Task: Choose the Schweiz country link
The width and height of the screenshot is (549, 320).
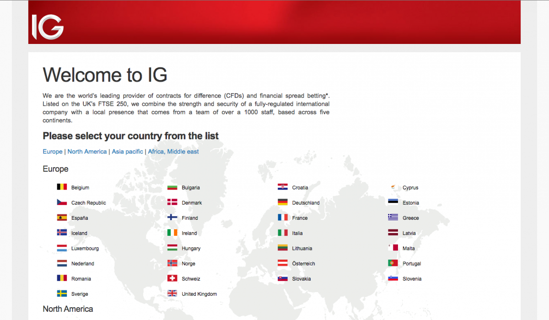Action: click(x=191, y=279)
